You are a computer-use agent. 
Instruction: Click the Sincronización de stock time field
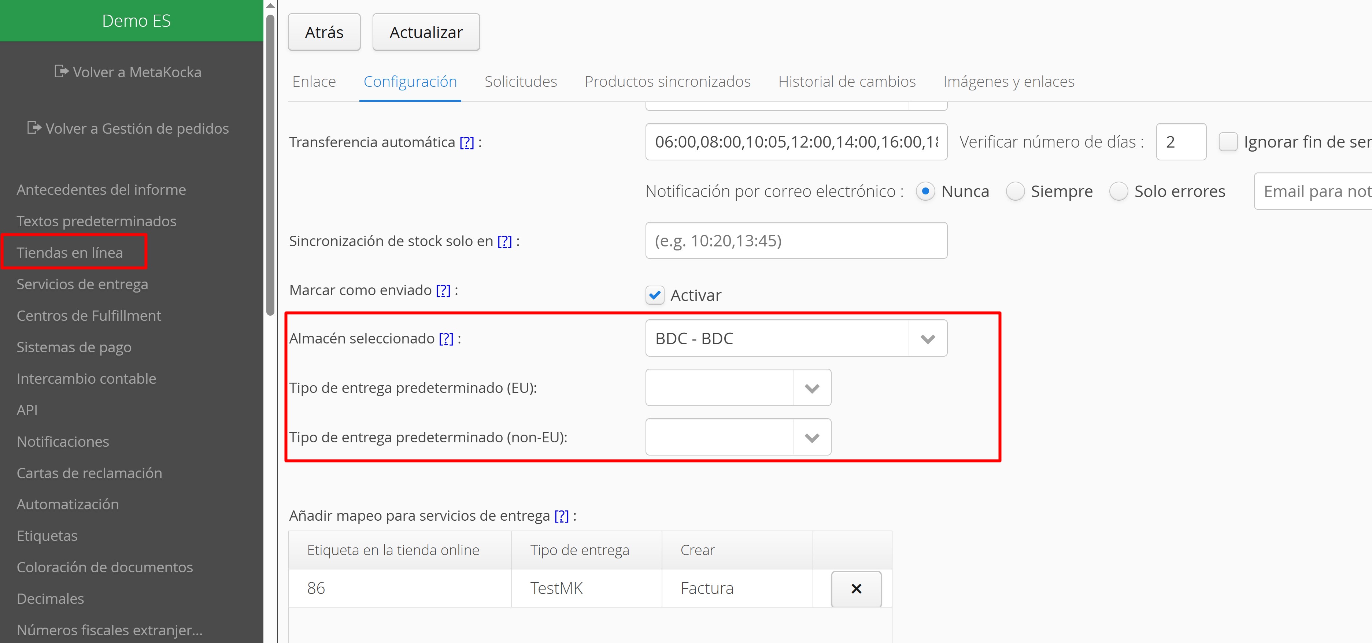tap(796, 241)
